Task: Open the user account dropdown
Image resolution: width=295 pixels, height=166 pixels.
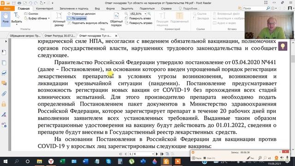Action: [290, 8]
